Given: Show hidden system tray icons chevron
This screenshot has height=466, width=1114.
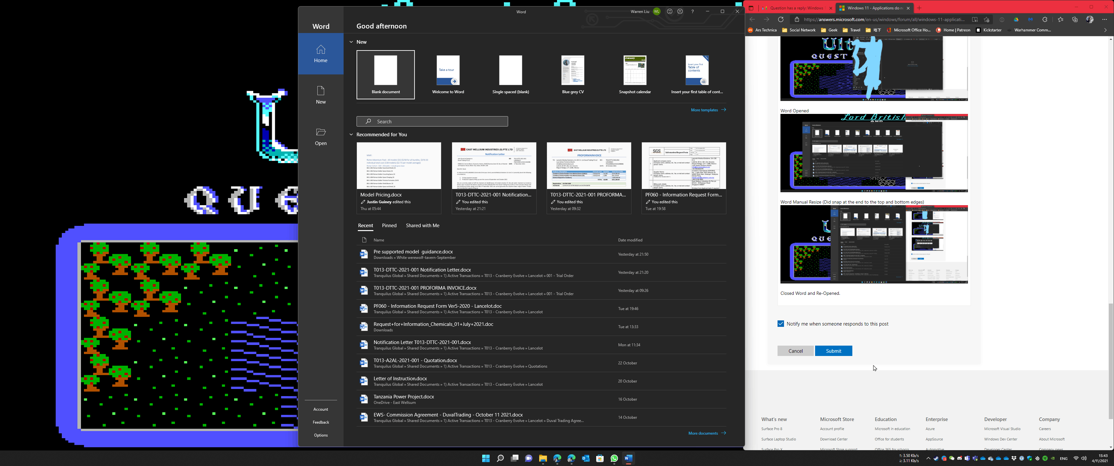Looking at the screenshot, I should pyautogui.click(x=928, y=458).
